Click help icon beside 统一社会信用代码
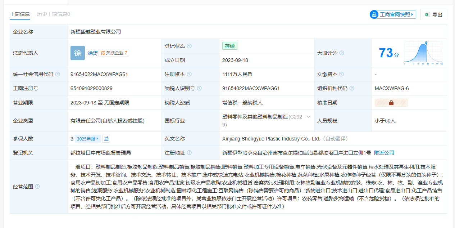 point(58,74)
